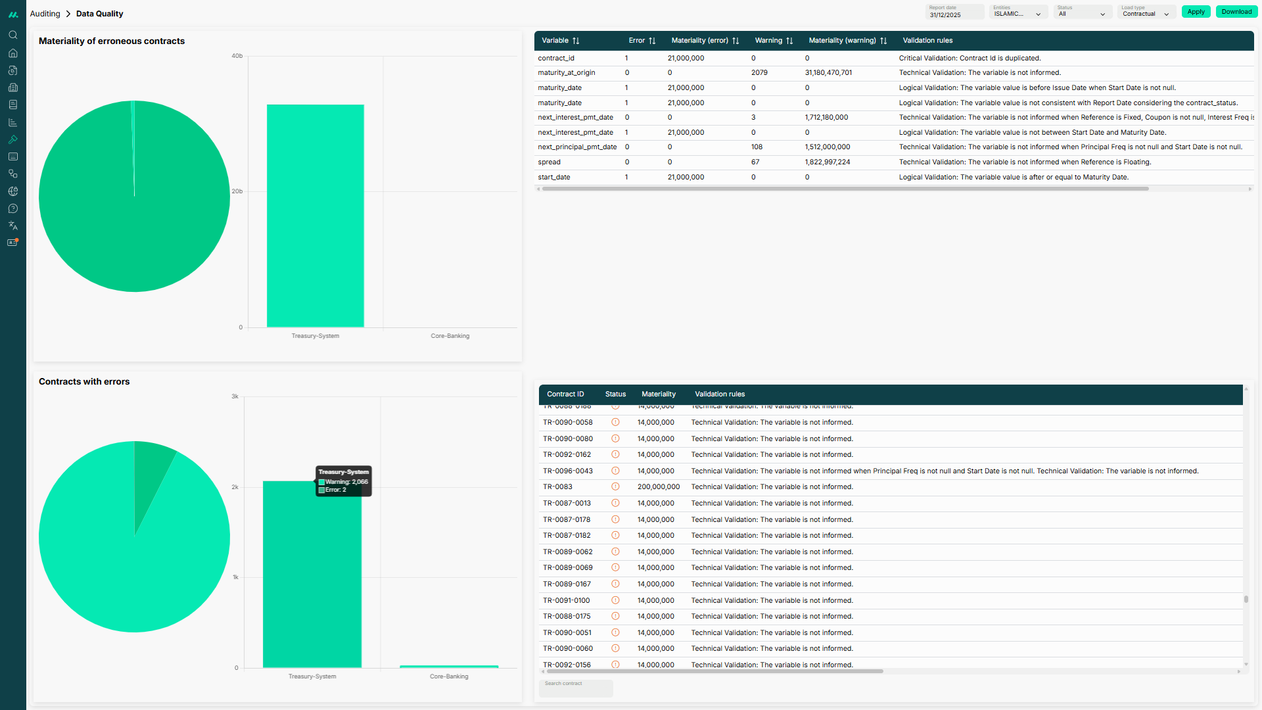Click the Apply button

coord(1196,12)
